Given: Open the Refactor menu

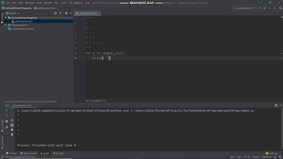Looking at the screenshot, I should (48, 3).
